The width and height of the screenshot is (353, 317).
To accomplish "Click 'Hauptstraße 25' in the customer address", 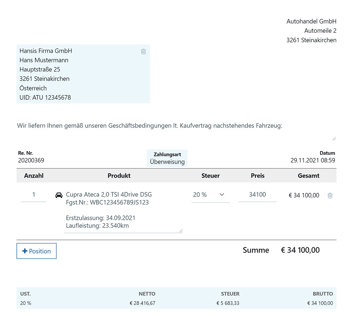I will click(x=40, y=69).
